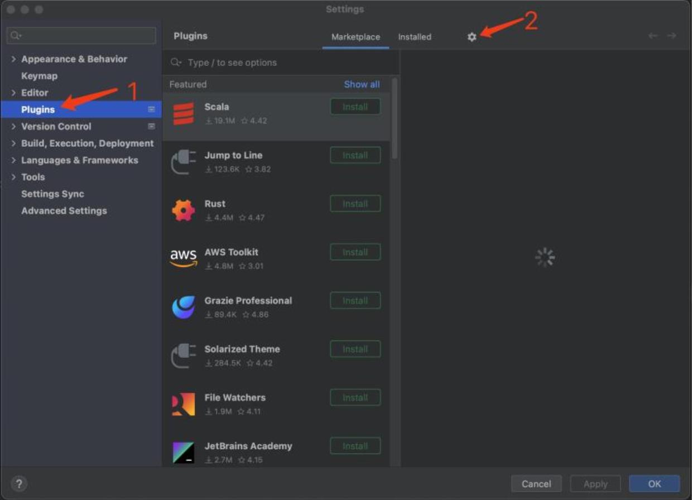Click the Solarized Theme plug icon

click(x=183, y=356)
